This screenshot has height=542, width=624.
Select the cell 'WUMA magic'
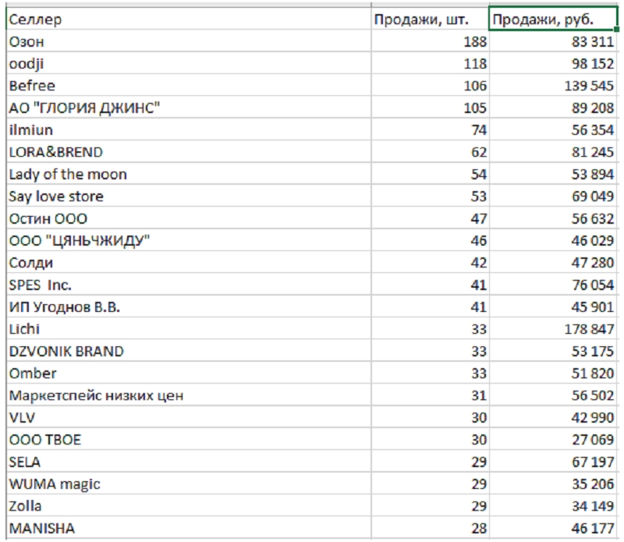189,484
